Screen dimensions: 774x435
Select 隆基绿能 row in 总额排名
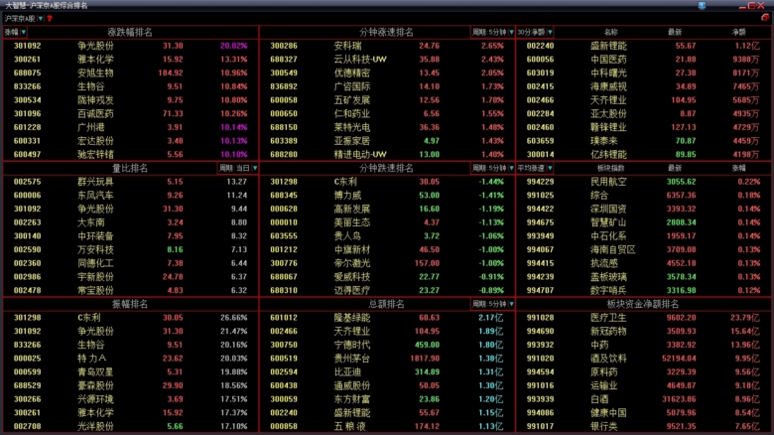(387, 318)
